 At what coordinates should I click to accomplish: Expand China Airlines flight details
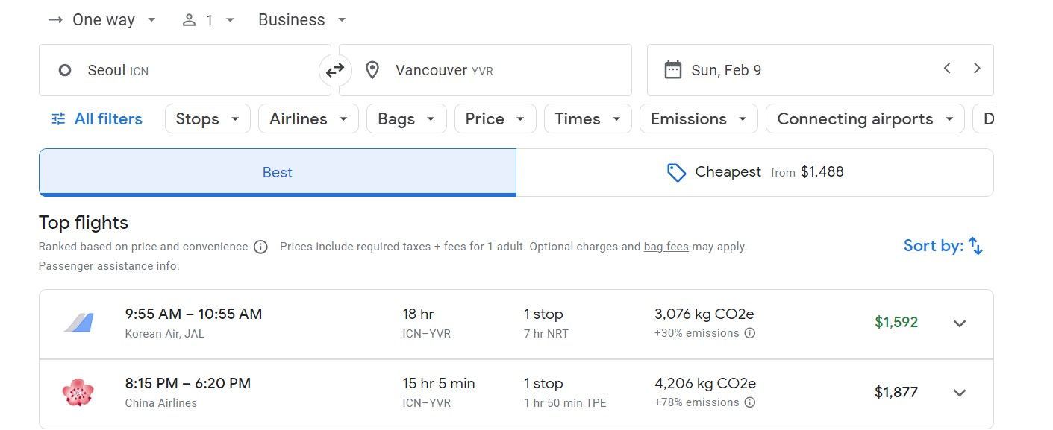pyautogui.click(x=960, y=393)
